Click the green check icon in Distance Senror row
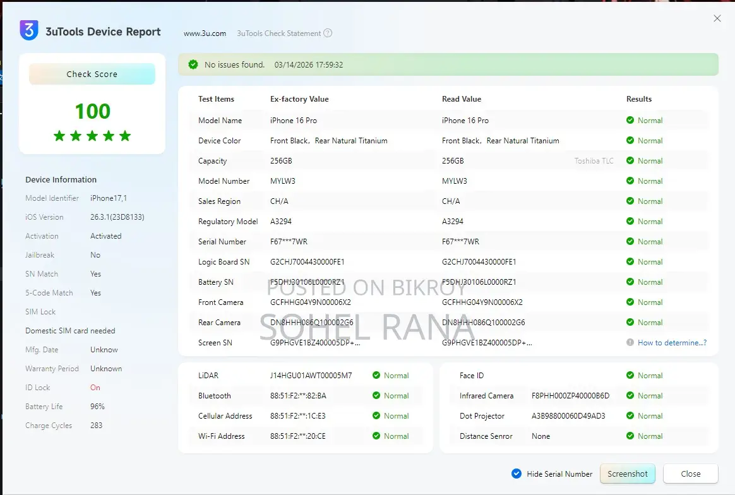The height and width of the screenshot is (495, 735). [x=630, y=436]
